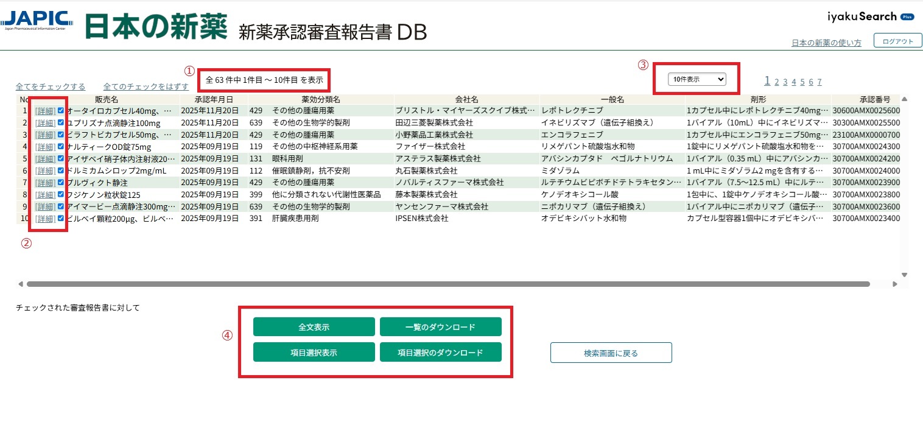Open [詳細] for プルヴィクト静注
The height and width of the screenshot is (436, 923).
[x=45, y=183]
